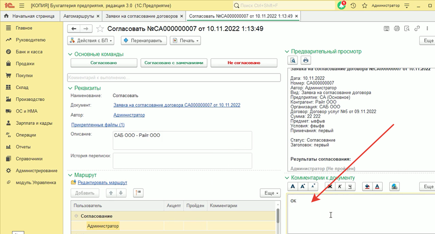This screenshot has width=435, height=234.
Task: Apply underline Ч formatting
Action: (350, 187)
